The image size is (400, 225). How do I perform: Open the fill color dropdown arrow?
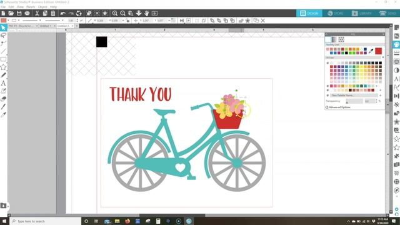click(8, 21)
